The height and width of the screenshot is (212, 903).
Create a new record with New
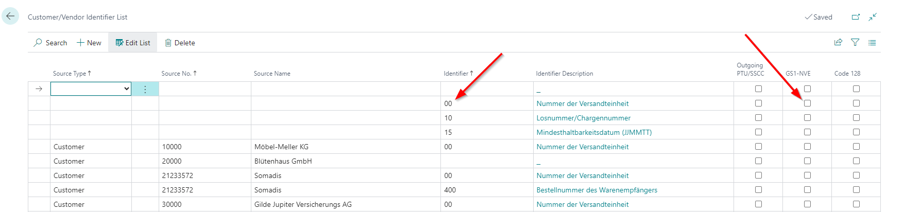point(89,43)
